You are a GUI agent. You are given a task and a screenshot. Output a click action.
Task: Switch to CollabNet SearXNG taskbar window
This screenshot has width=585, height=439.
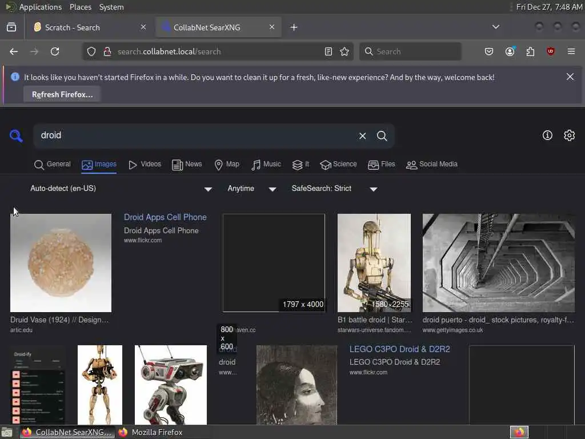[x=67, y=432]
